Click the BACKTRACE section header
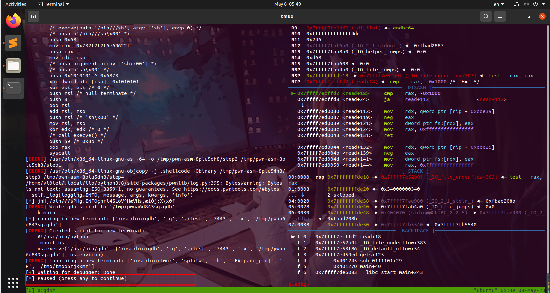550x293 pixels. point(415,231)
